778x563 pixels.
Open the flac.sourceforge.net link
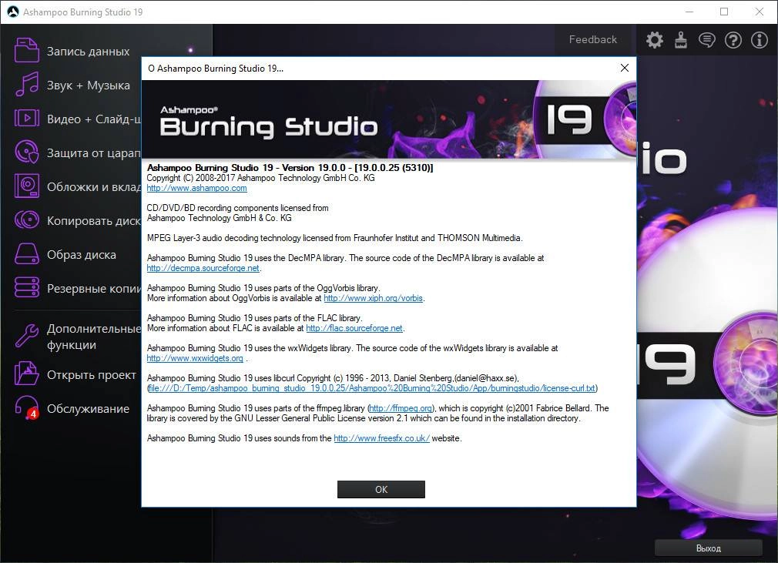[354, 328]
